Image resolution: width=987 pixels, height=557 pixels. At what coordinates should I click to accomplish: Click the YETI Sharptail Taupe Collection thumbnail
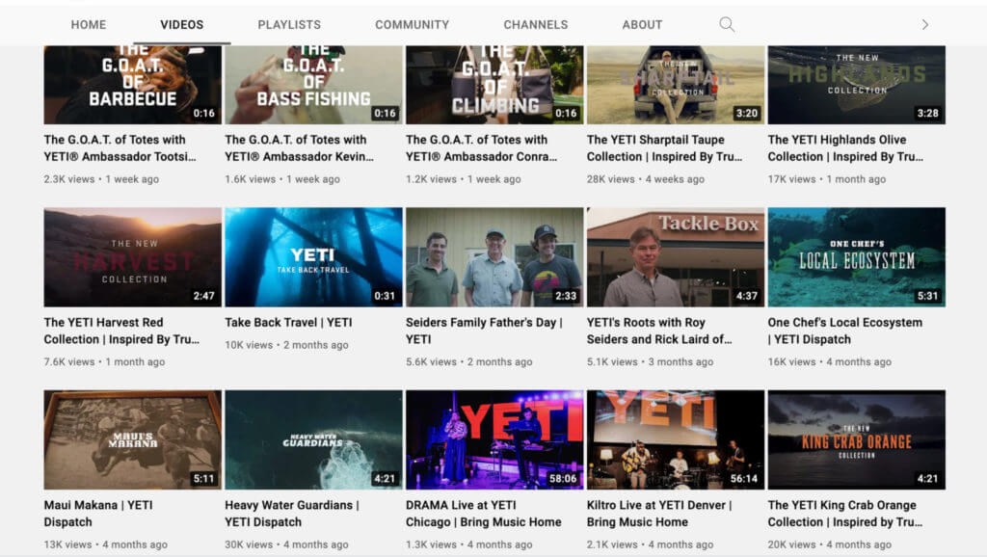pos(676,84)
